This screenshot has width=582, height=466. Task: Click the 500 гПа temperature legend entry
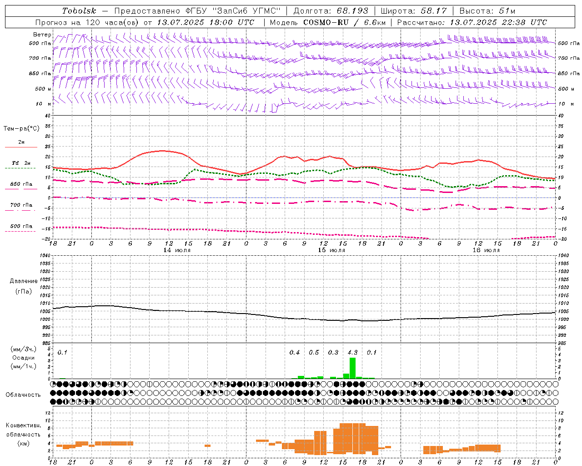coord(21,228)
